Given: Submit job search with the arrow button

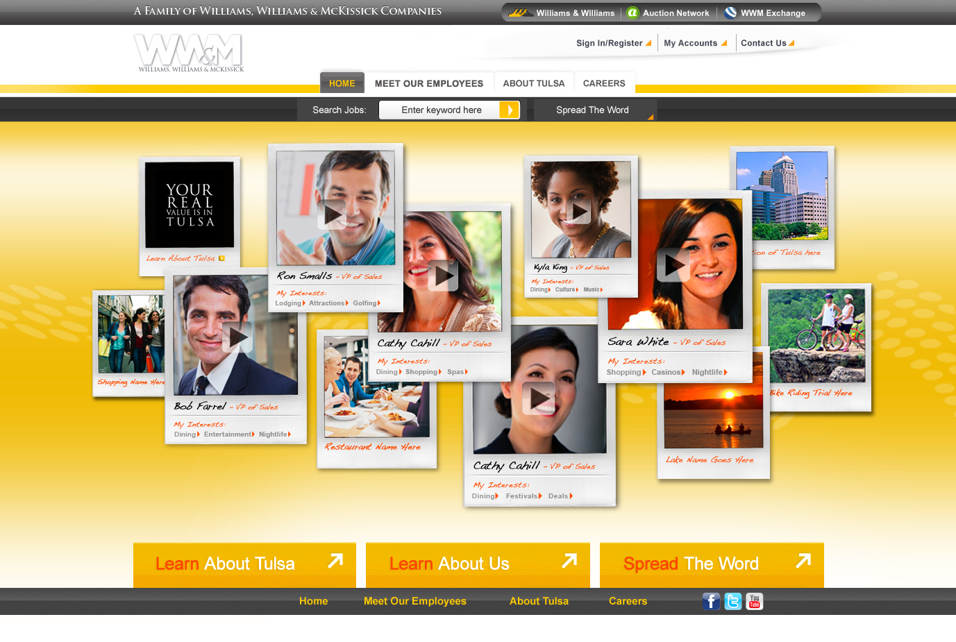Looking at the screenshot, I should [509, 110].
